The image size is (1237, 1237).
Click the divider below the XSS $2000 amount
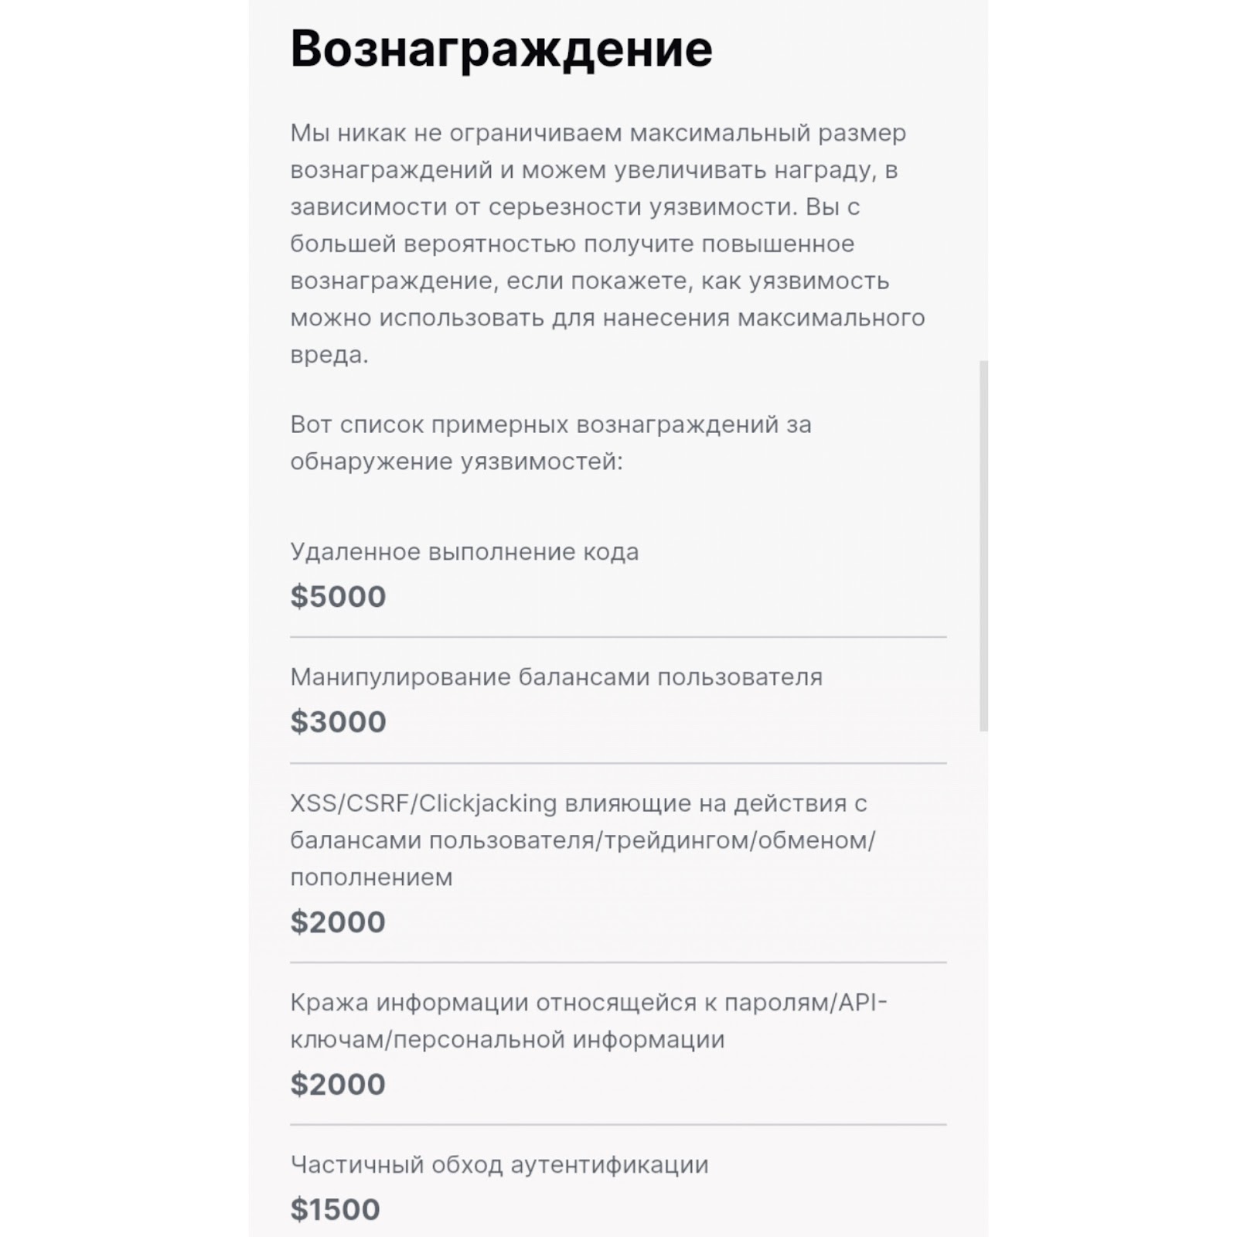(618, 963)
